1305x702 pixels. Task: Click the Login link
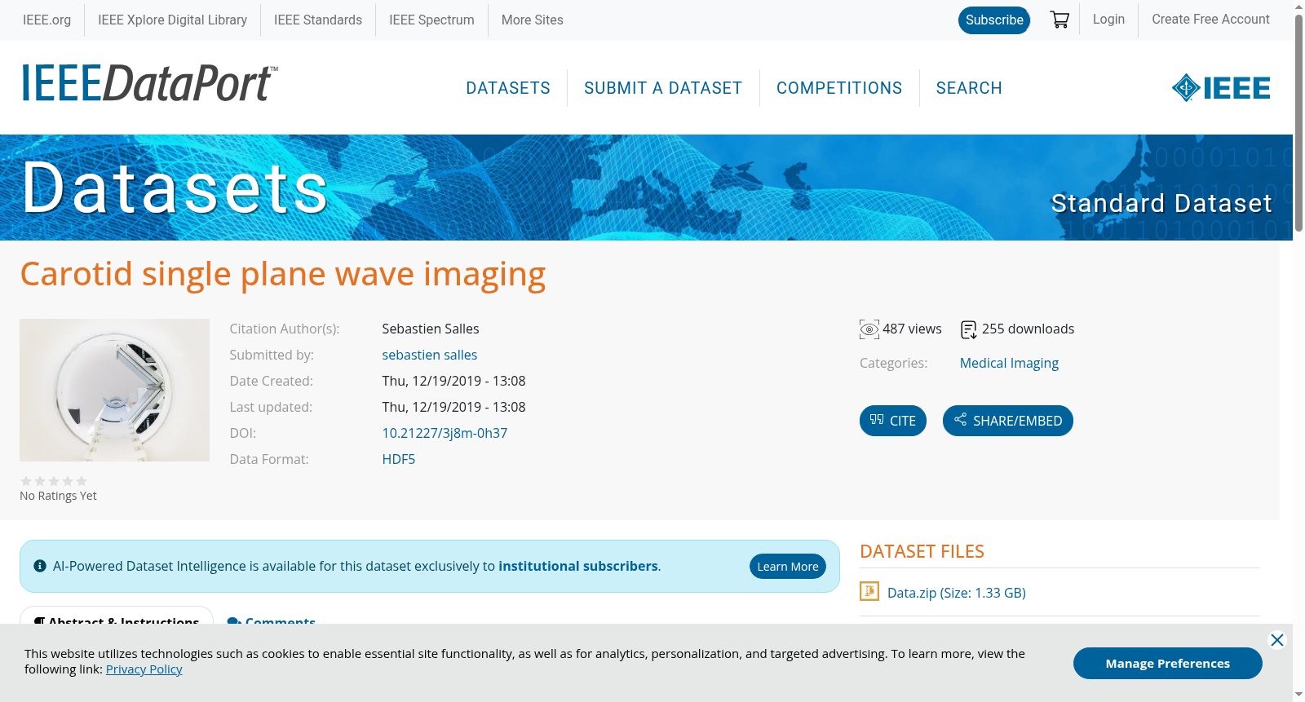click(1108, 19)
